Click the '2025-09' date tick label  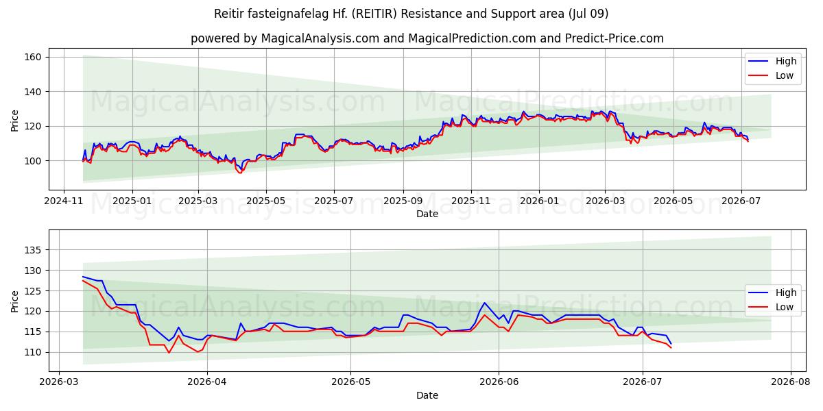[403, 201]
